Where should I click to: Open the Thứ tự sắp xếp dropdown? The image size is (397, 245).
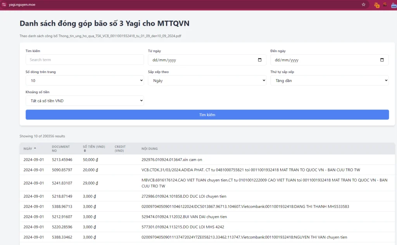330,81
